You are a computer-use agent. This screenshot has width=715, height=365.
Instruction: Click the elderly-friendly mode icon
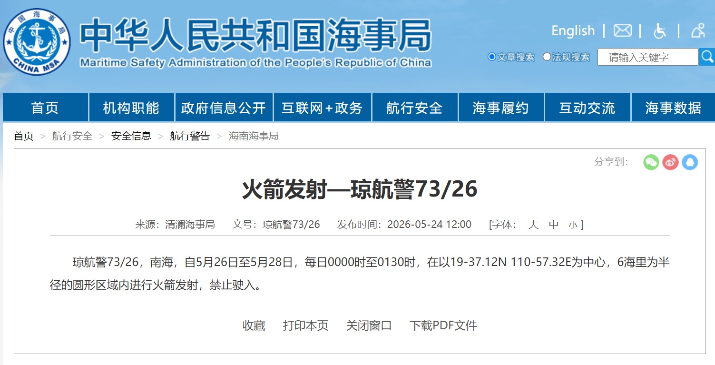click(698, 31)
